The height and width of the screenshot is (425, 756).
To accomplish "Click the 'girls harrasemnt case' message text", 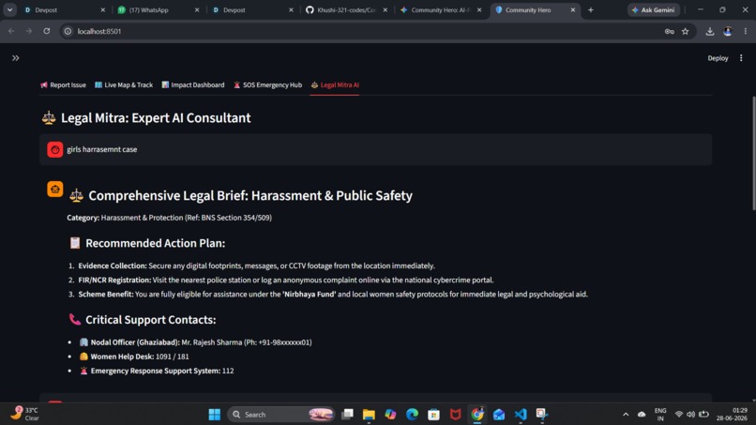I will [x=101, y=149].
